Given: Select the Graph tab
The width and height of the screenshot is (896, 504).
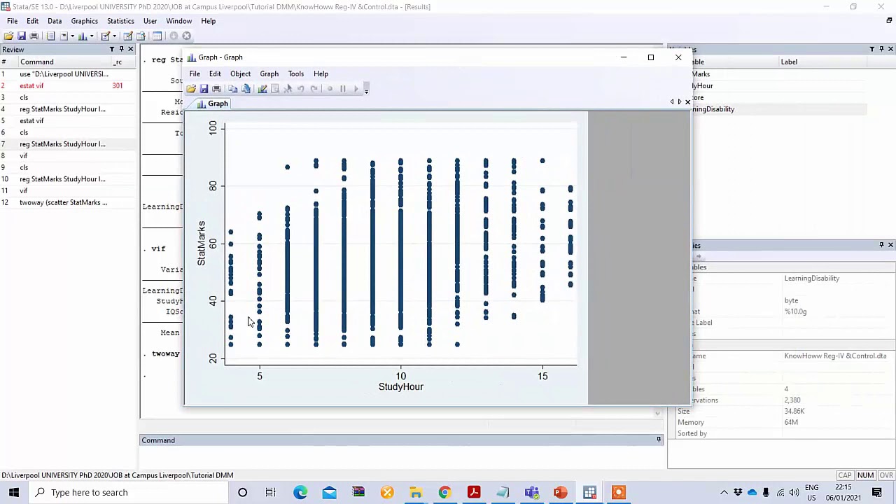Looking at the screenshot, I should [213, 104].
